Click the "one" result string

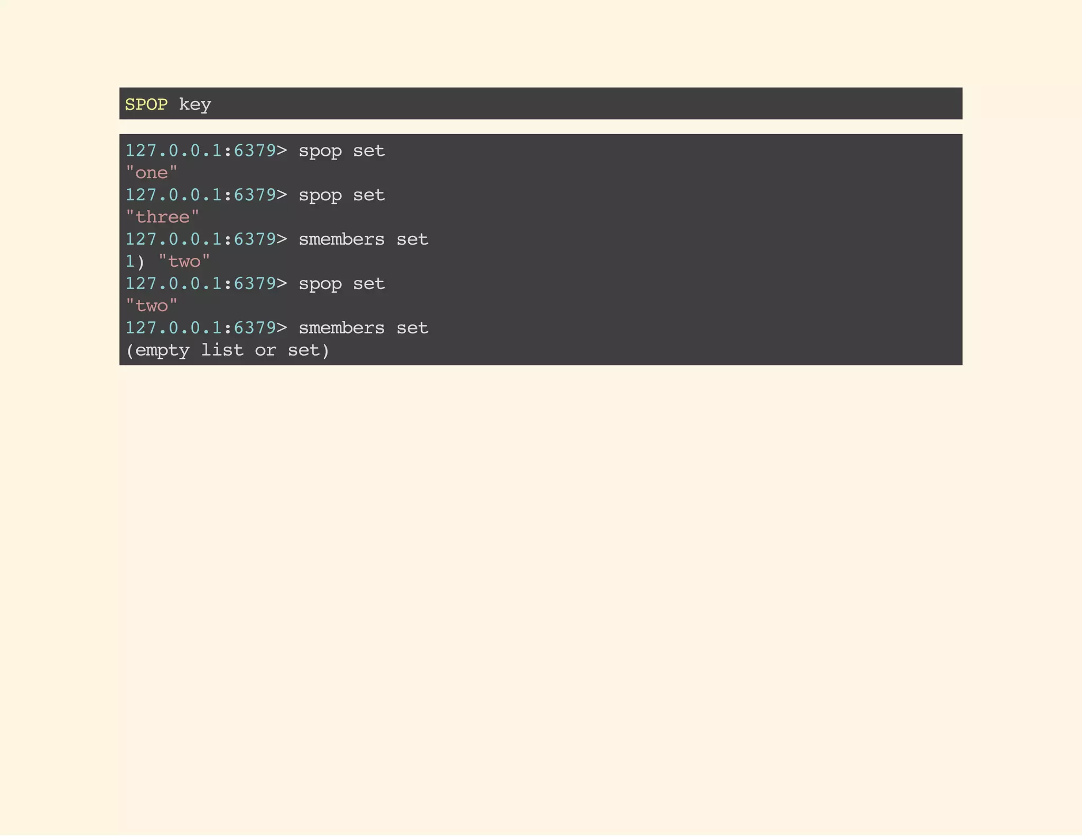tap(151, 173)
